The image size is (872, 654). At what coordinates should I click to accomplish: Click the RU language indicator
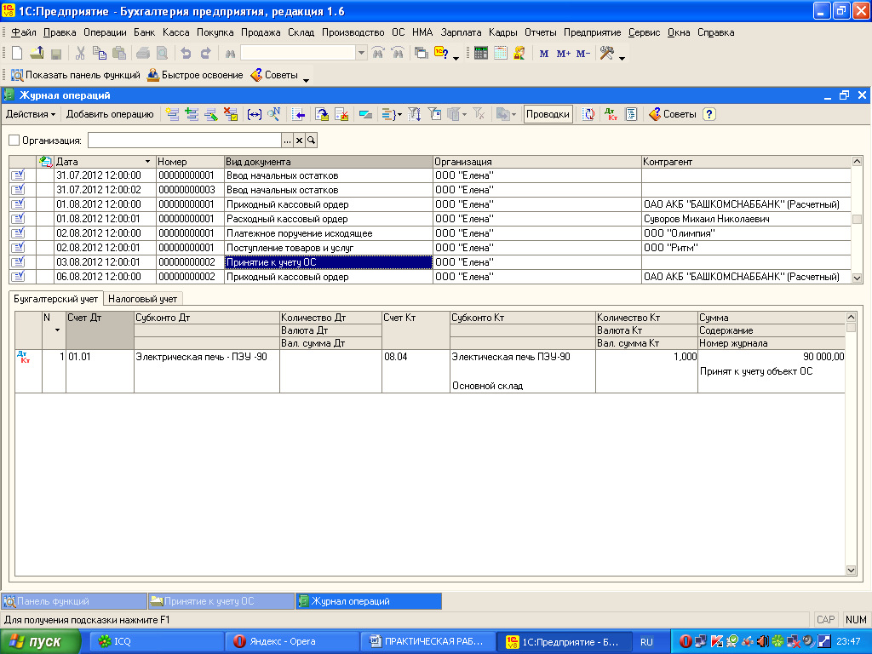tap(646, 642)
